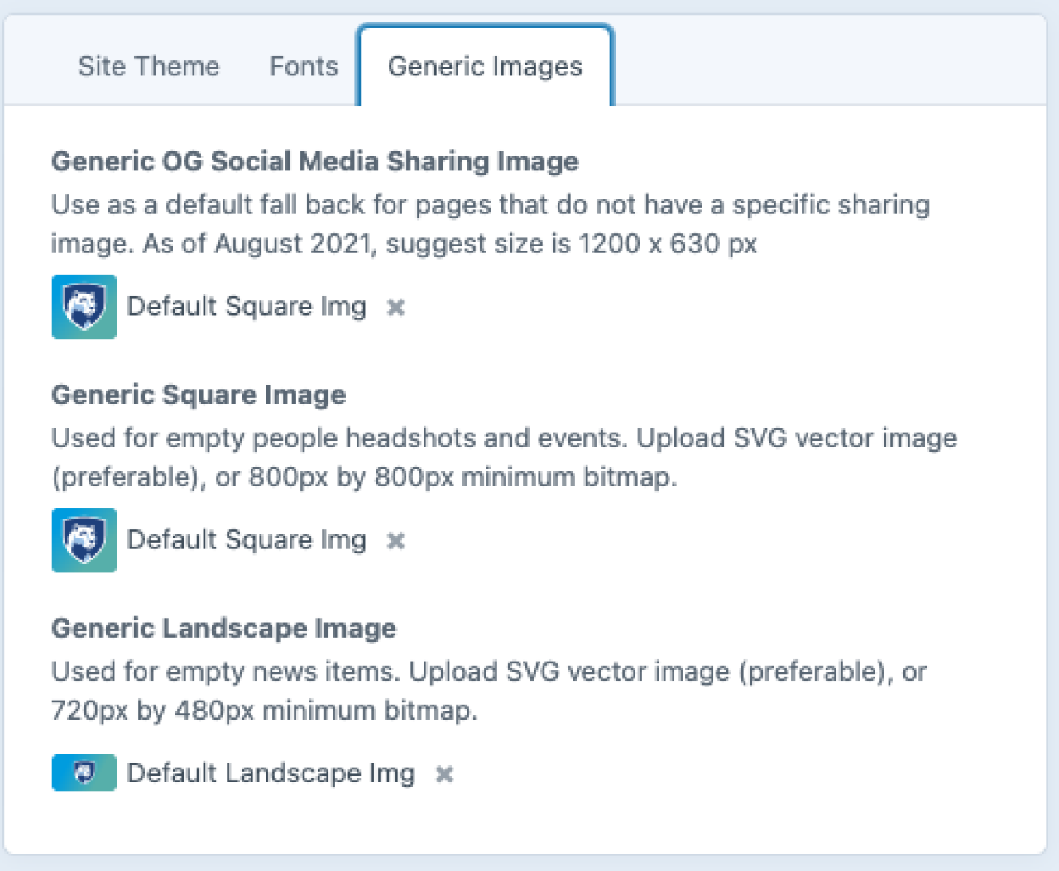This screenshot has width=1059, height=871.
Task: Click the Penn State shield thumbnail under OG sharing image
Action: [84, 307]
